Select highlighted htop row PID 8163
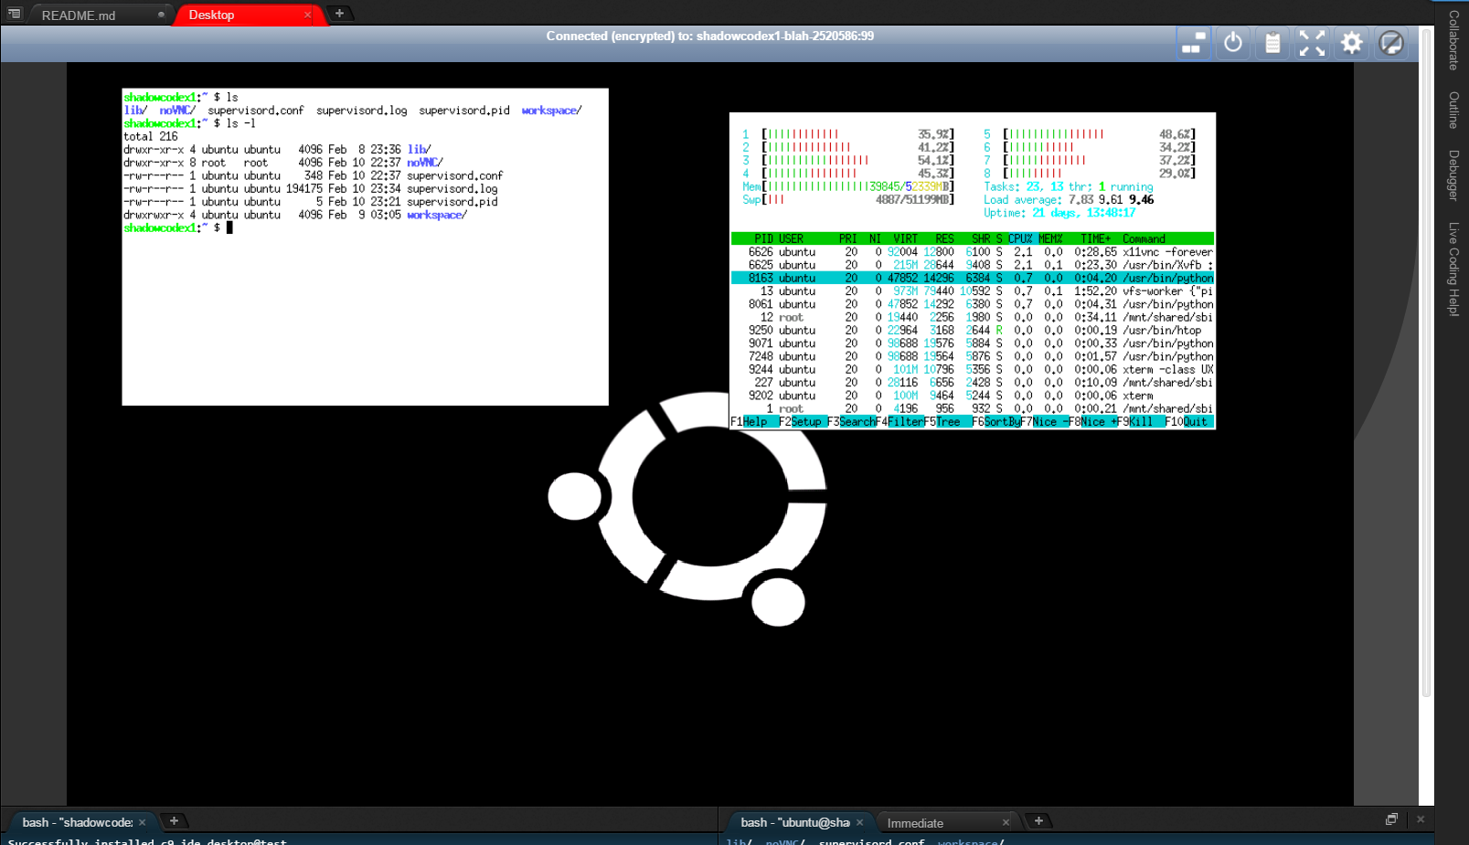The width and height of the screenshot is (1469, 845). (973, 278)
